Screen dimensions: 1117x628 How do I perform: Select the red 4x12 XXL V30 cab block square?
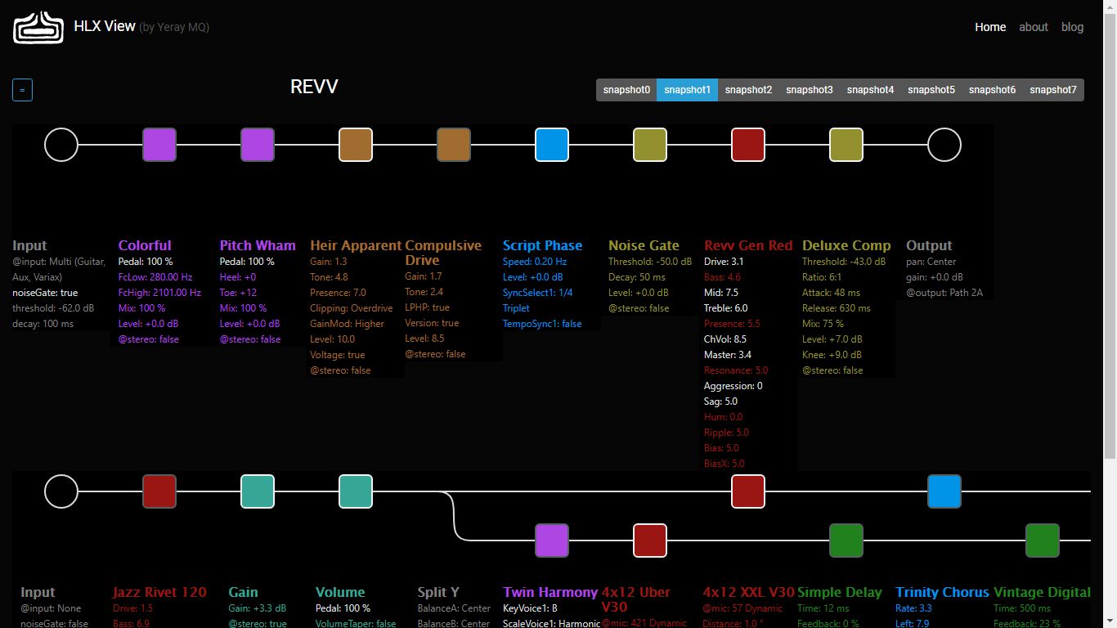pyautogui.click(x=748, y=491)
